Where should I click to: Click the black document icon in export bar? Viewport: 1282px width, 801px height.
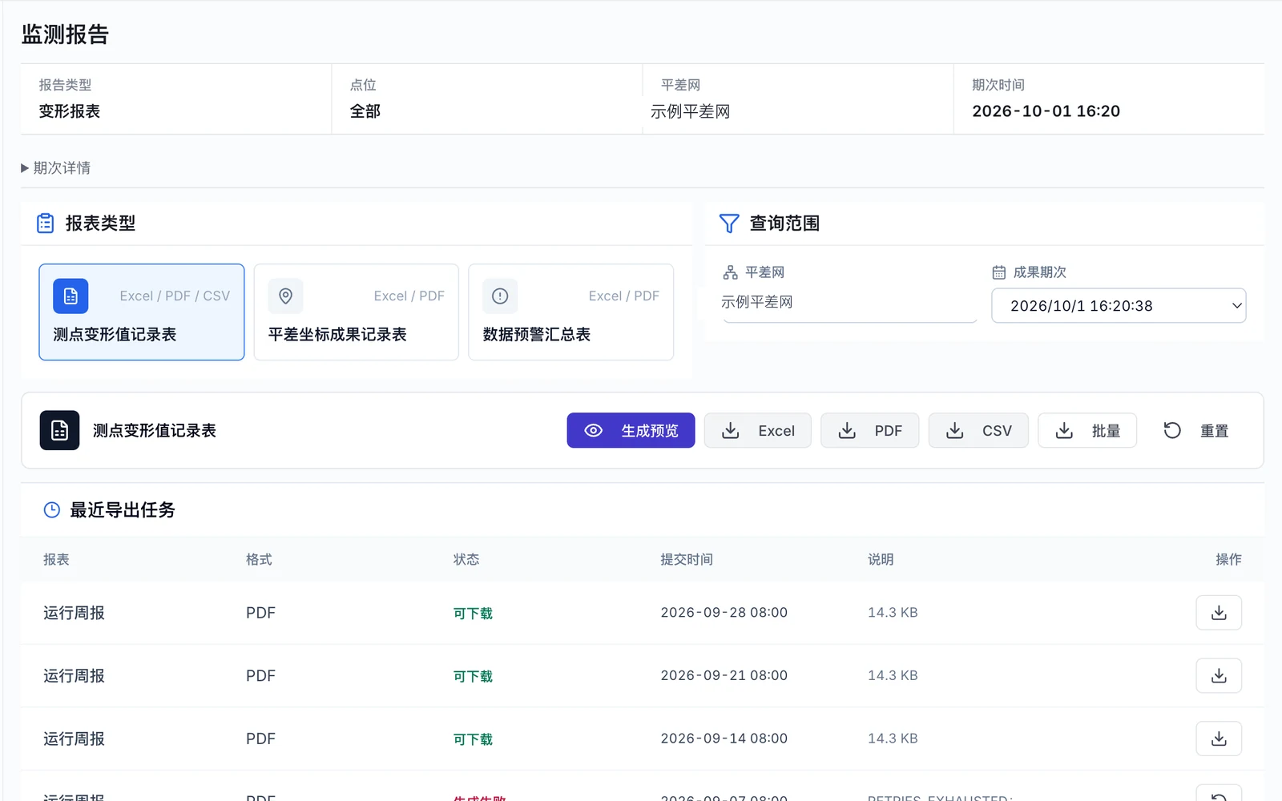(x=60, y=431)
